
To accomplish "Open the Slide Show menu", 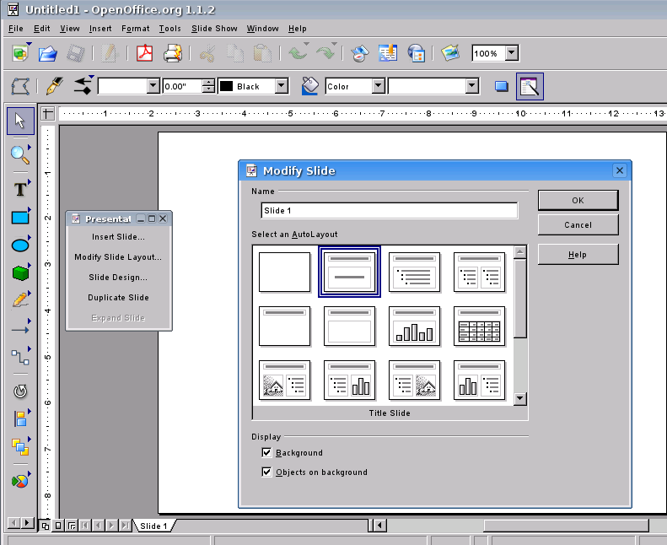I will (x=214, y=29).
